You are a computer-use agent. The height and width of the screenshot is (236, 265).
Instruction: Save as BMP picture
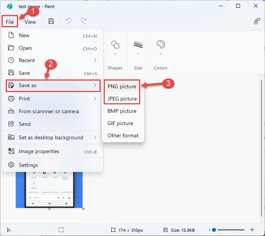coord(122,111)
